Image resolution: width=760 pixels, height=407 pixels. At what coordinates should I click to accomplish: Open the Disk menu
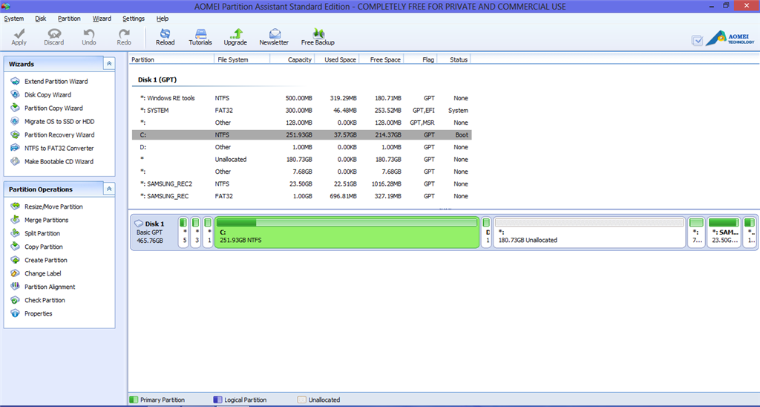[x=41, y=19]
